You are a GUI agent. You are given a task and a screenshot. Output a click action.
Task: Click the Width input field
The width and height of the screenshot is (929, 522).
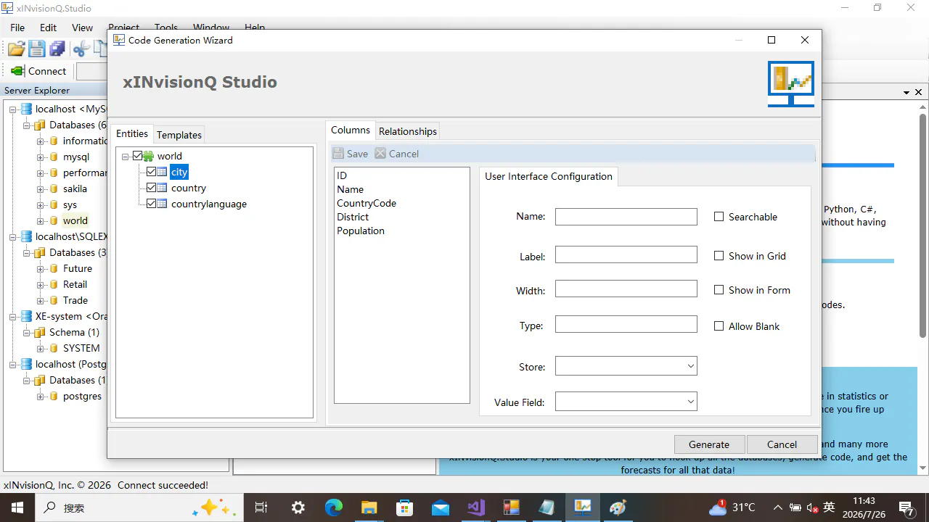pyautogui.click(x=626, y=289)
